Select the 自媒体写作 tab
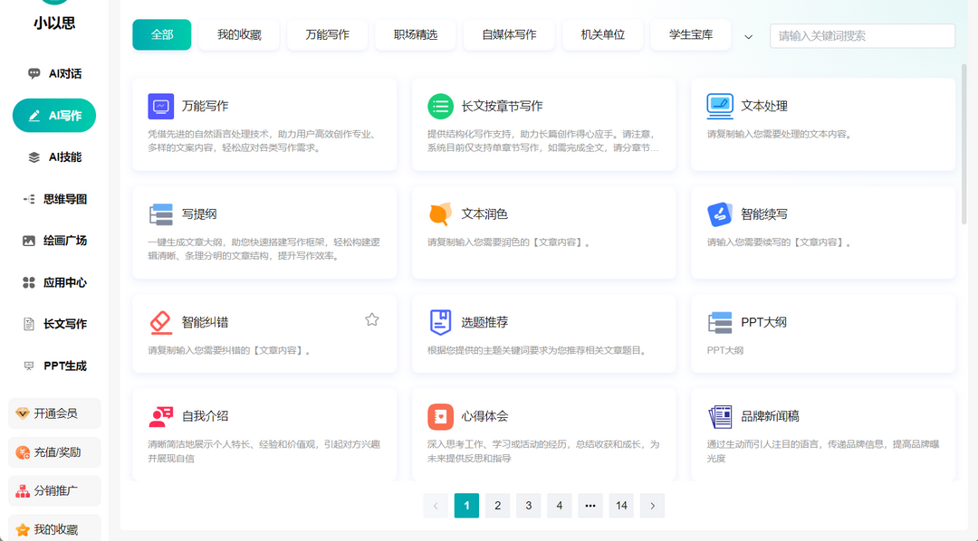 509,33
